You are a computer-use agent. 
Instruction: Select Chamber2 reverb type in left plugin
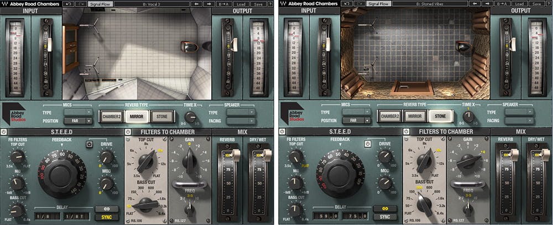click(111, 116)
